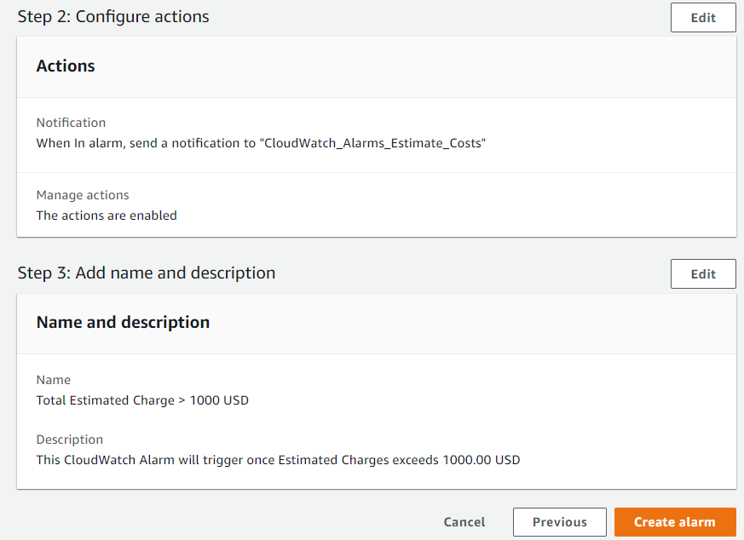Click the alarm name "Total Estimated Charge > 1000 USD"
The width and height of the screenshot is (744, 540).
tap(142, 400)
